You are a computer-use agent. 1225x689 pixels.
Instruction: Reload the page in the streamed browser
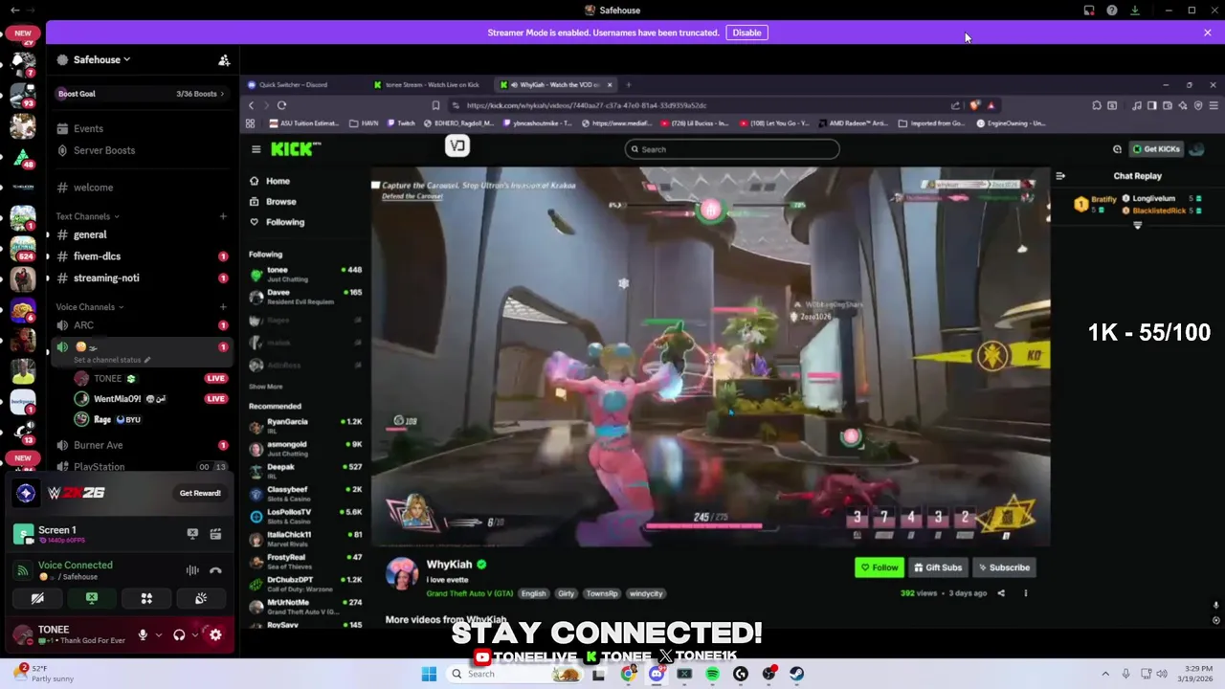281,105
